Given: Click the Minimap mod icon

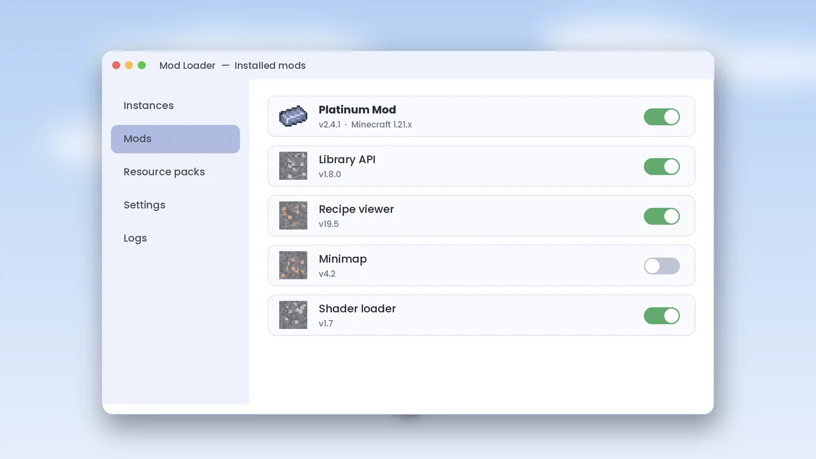Looking at the screenshot, I should [293, 265].
